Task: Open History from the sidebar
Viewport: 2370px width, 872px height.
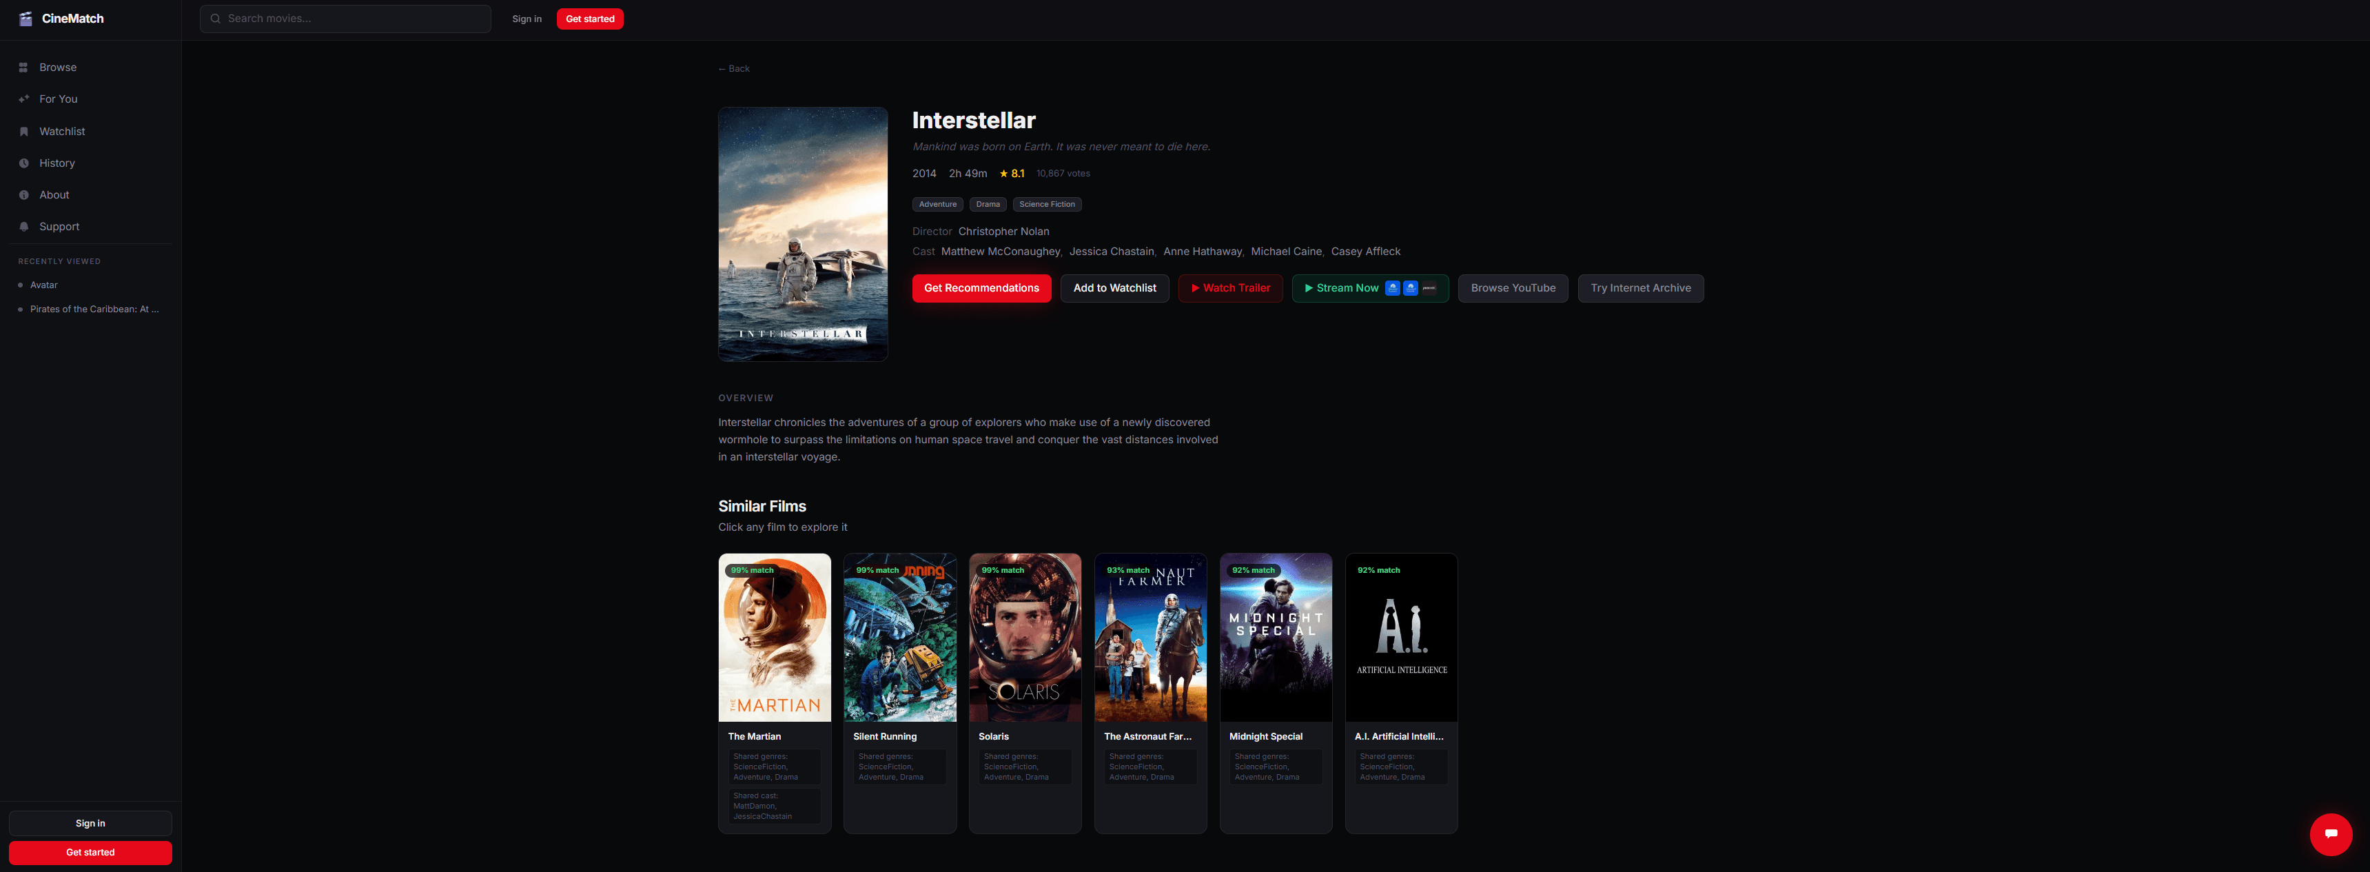Action: coord(90,163)
